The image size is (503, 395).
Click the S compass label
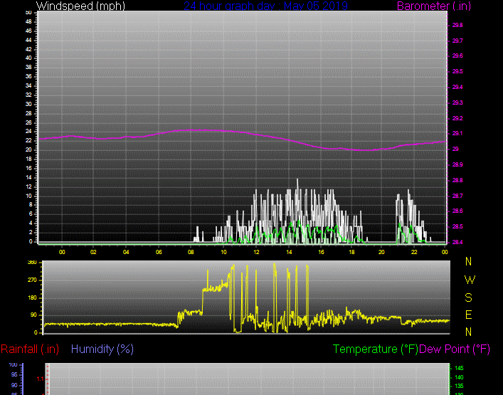(468, 297)
